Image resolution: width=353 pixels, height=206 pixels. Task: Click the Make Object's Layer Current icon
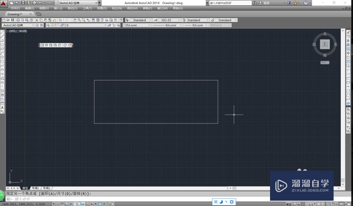coord(109,25)
